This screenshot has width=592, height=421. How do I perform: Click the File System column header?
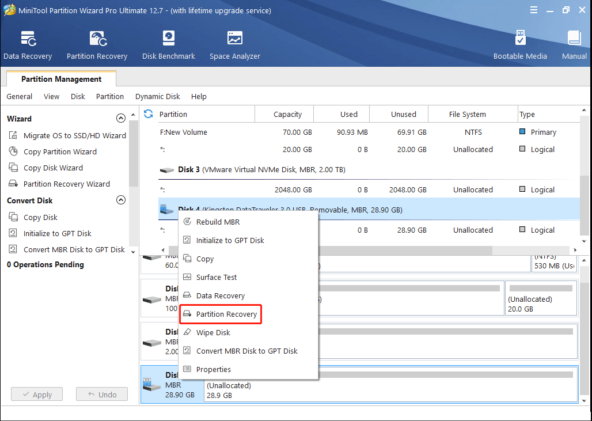point(473,114)
